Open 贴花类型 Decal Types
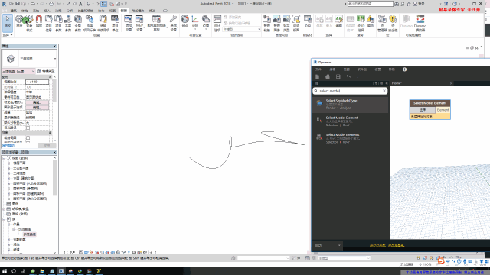The height and width of the screenshot is (275, 490). coord(286,23)
